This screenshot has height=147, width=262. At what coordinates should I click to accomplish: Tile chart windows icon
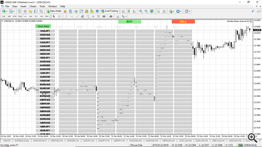click(x=152, y=11)
